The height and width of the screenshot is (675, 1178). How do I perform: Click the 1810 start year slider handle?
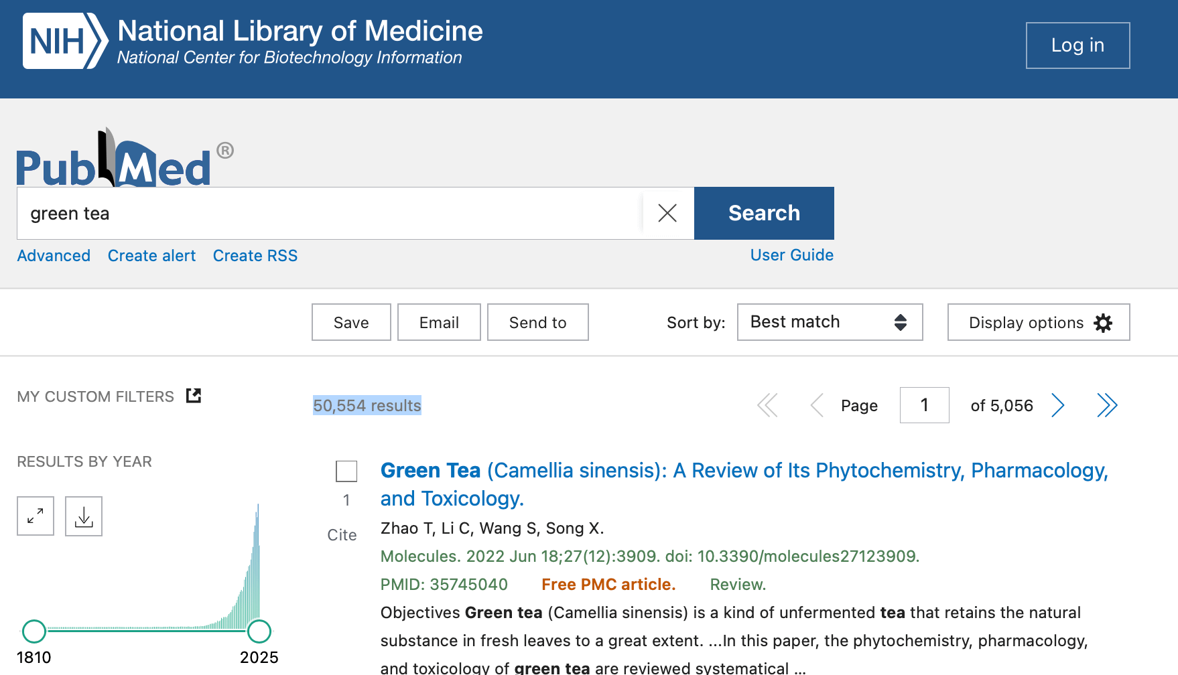34,631
